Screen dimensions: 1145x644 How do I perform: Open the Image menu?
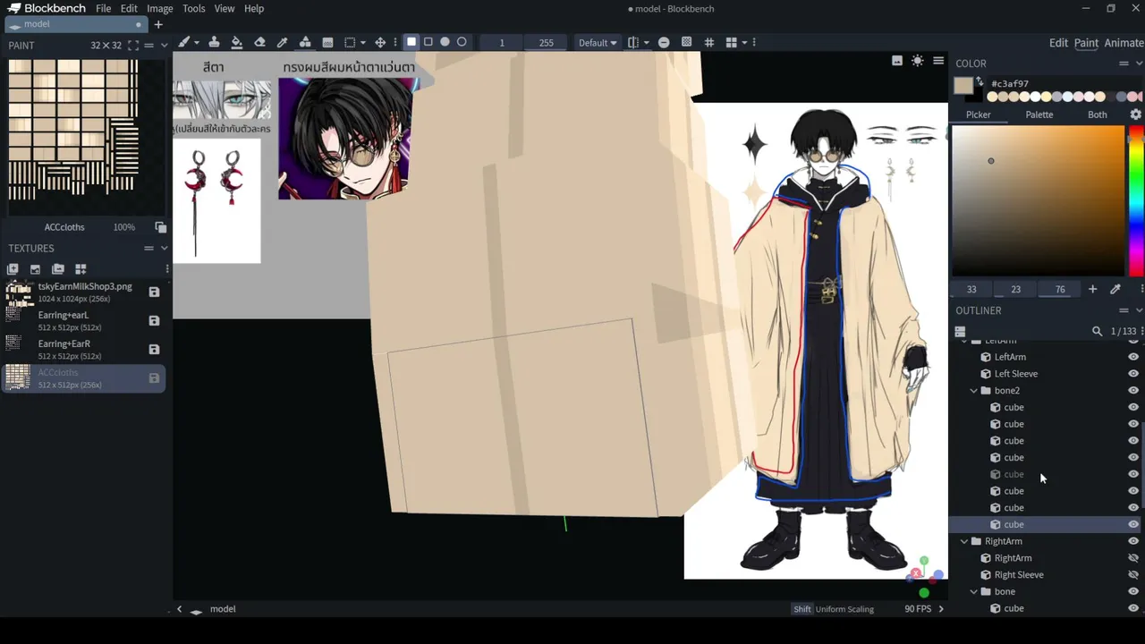159,8
